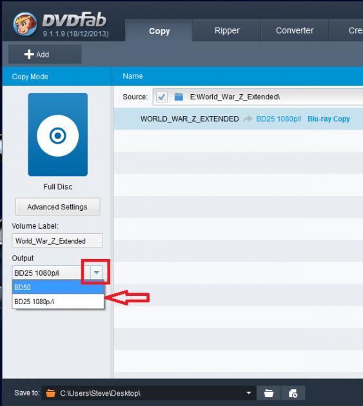The height and width of the screenshot is (406, 363).
Task: Select BD25 1080p/i from the Output list
Action: (x=58, y=302)
